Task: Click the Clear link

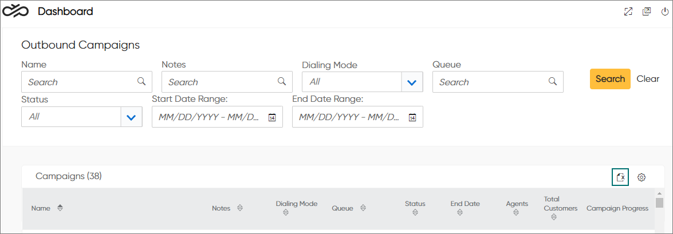Action: 648,79
